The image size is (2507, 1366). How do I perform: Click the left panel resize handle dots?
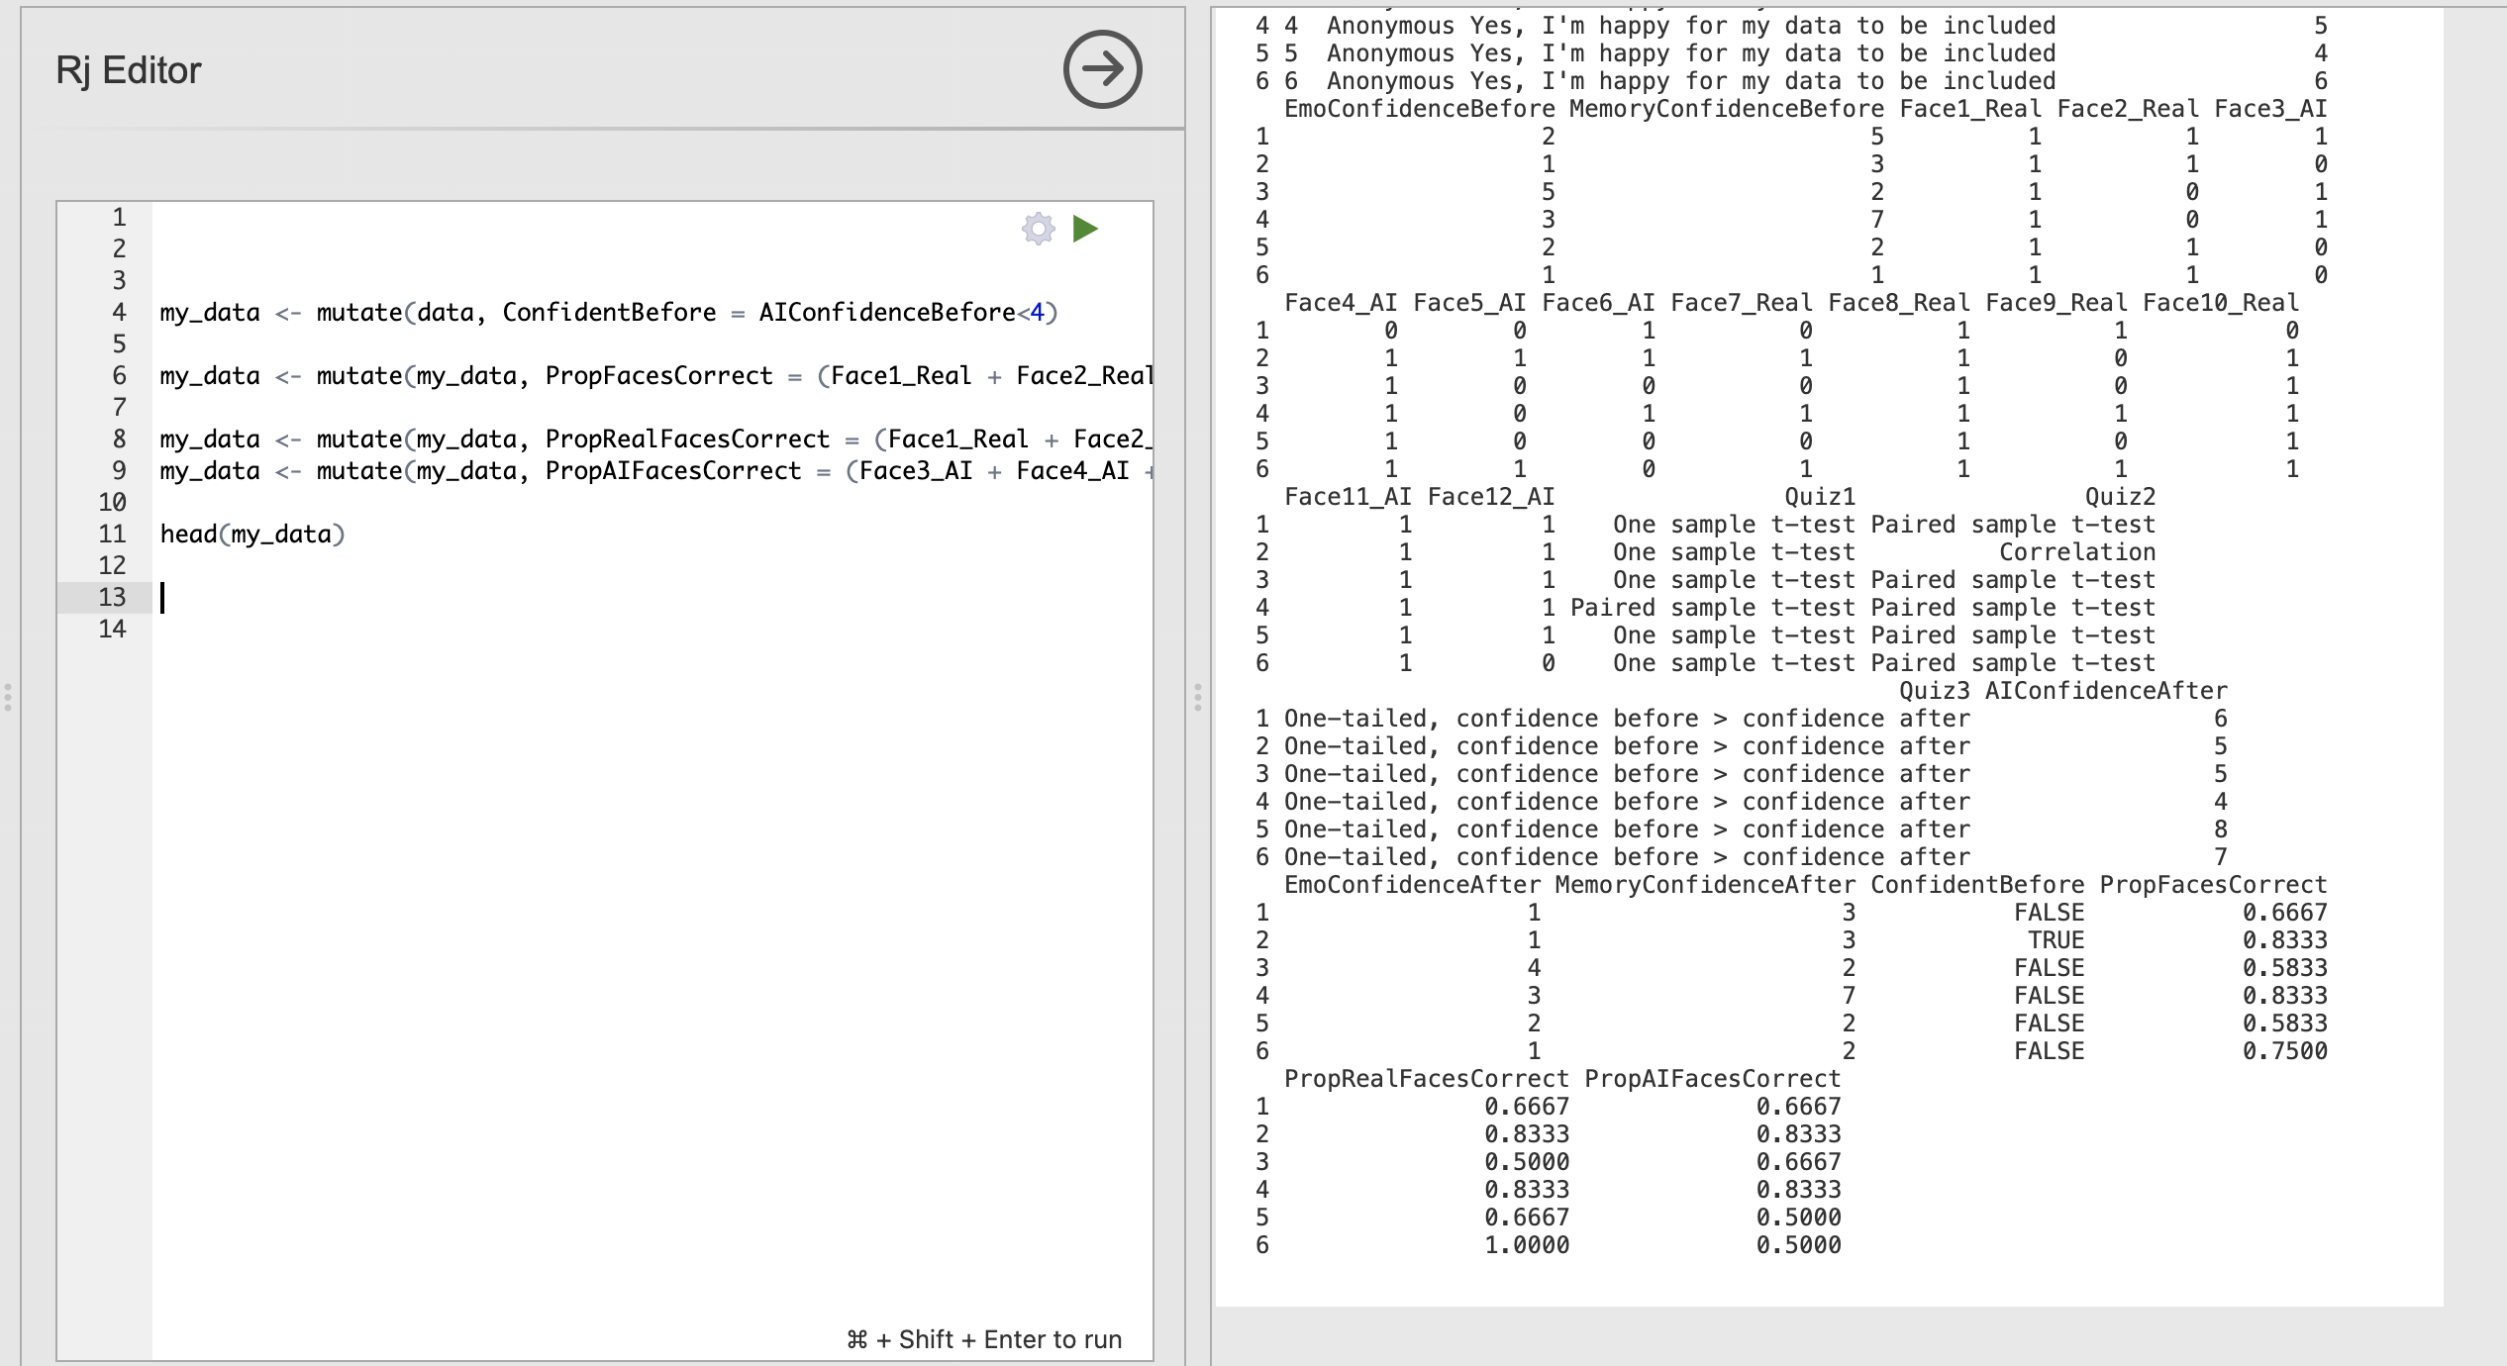(x=8, y=697)
